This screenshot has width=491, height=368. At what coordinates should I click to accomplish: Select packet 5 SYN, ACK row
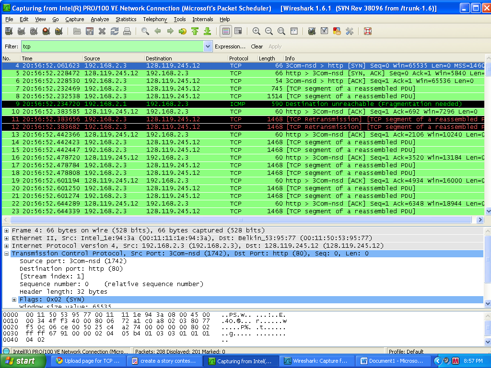click(x=243, y=73)
